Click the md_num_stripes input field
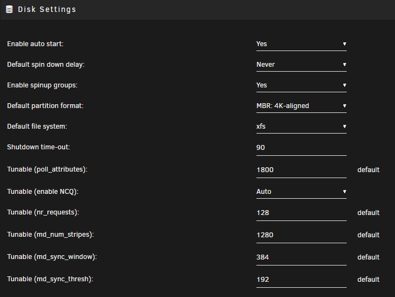The width and height of the screenshot is (395, 297). click(302, 235)
